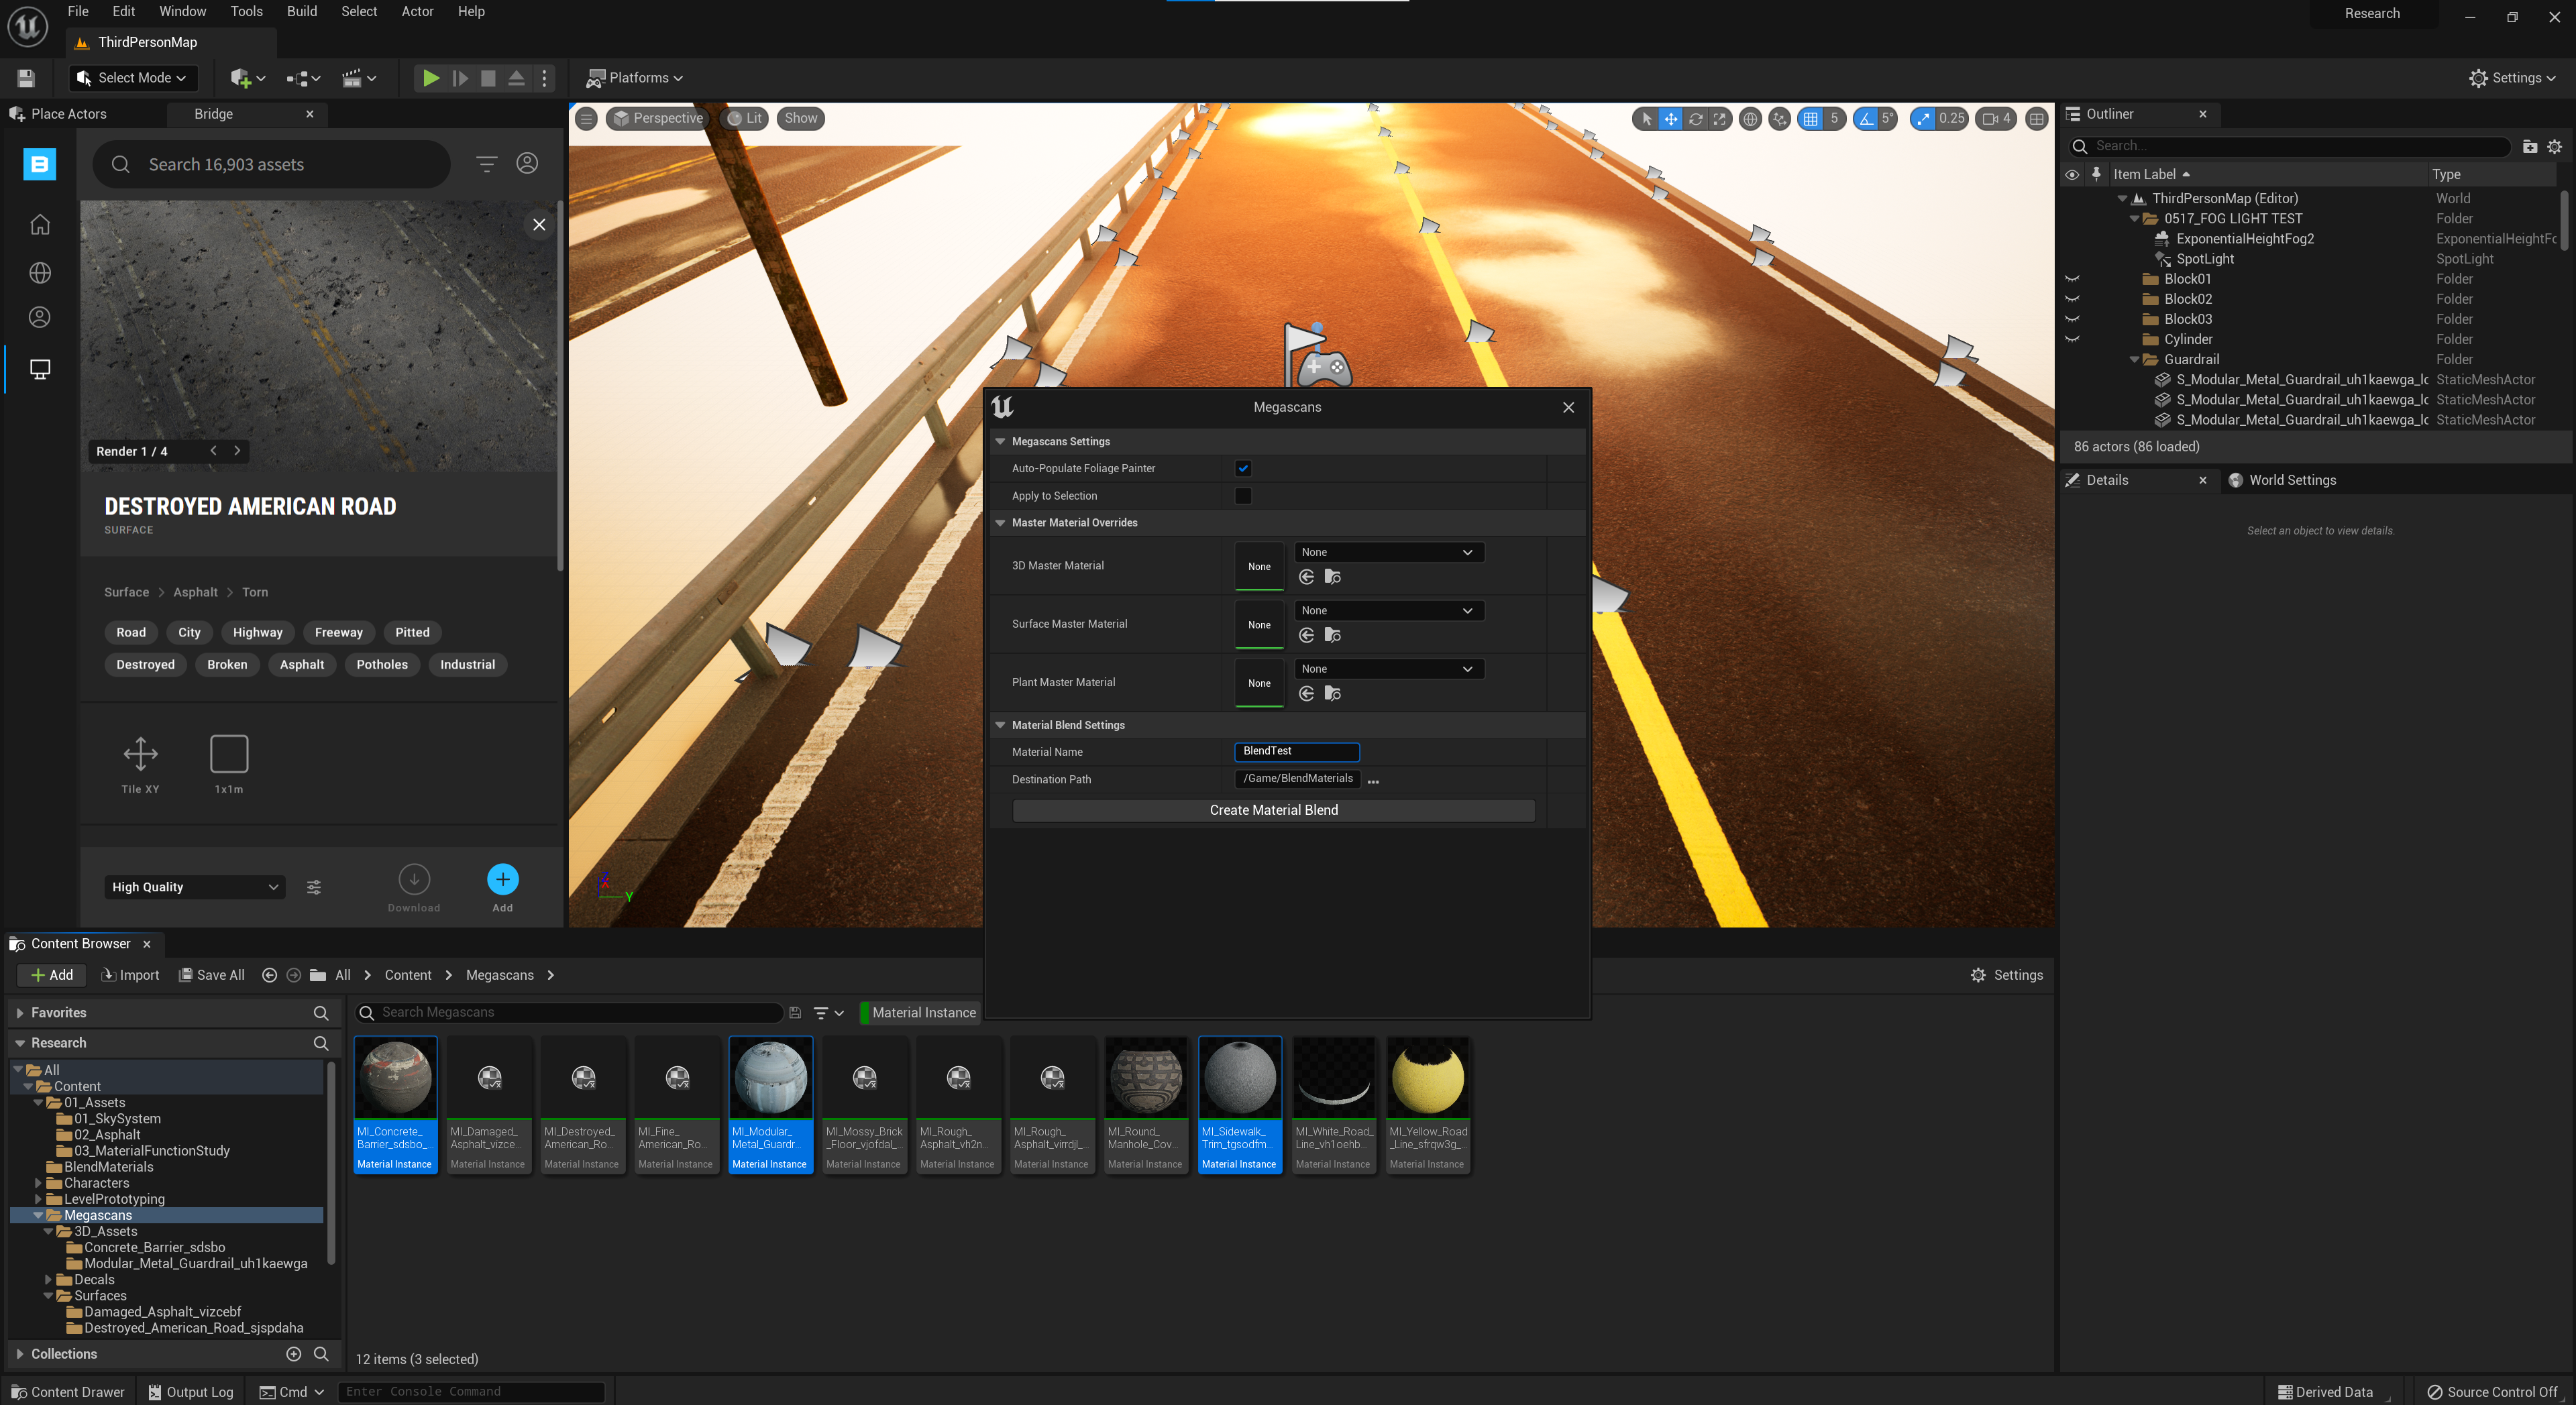The image size is (2576, 1405).
Task: Use selected asset for 3D Master Material
Action: pyautogui.click(x=1306, y=577)
